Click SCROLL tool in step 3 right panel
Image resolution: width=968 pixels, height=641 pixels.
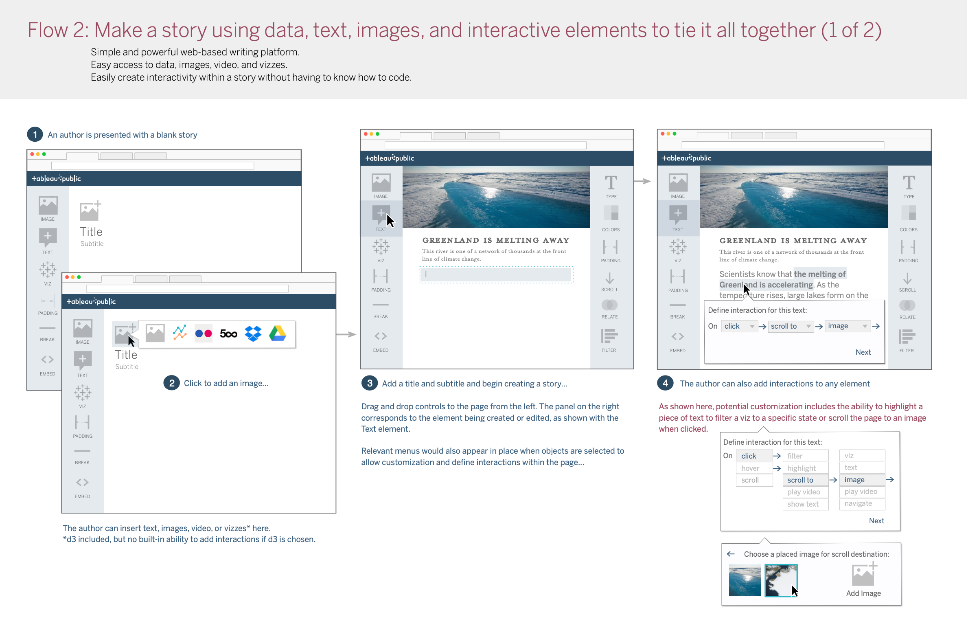610,283
